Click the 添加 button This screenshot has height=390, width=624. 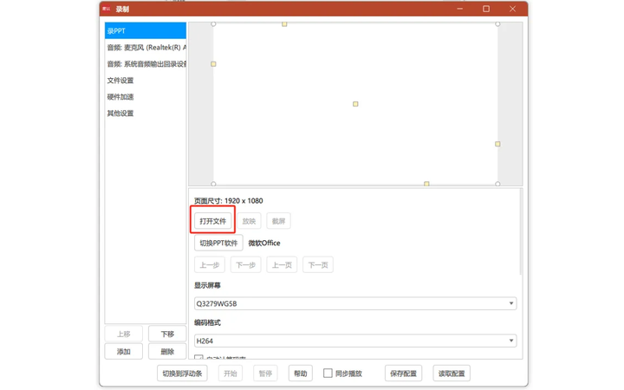(x=124, y=351)
